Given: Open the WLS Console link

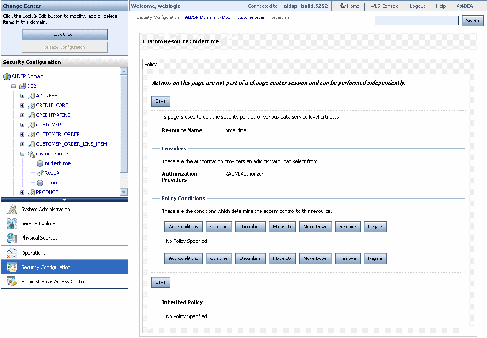Looking at the screenshot, I should click(x=385, y=6).
